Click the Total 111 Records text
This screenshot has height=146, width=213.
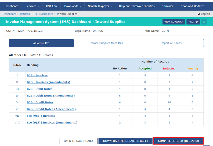pyautogui.click(x=41, y=55)
